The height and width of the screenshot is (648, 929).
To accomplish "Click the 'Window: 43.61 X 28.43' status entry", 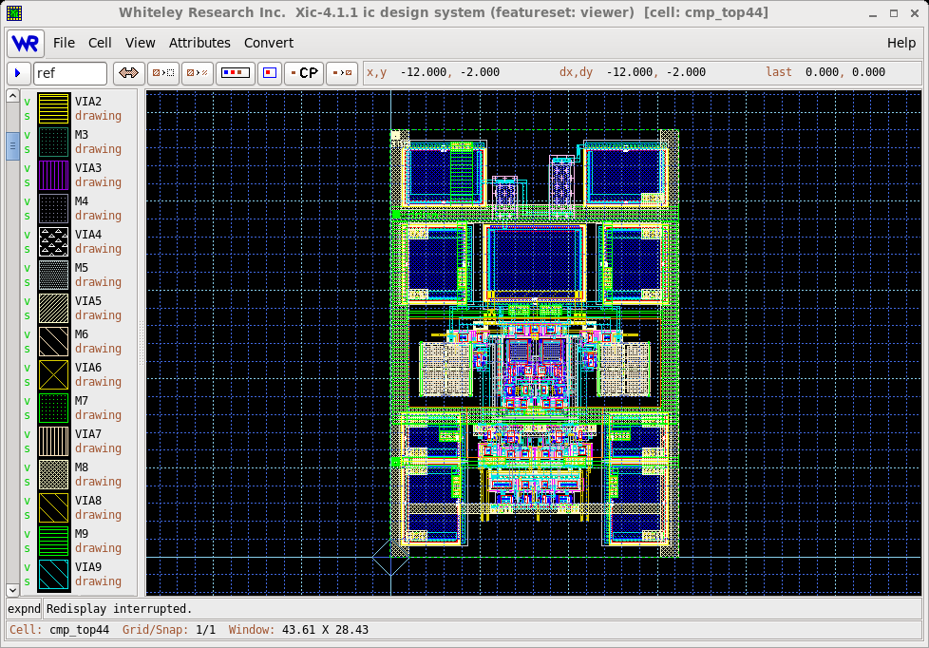I will coord(298,630).
